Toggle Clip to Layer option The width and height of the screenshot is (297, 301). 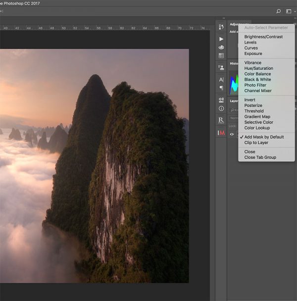[x=257, y=142]
